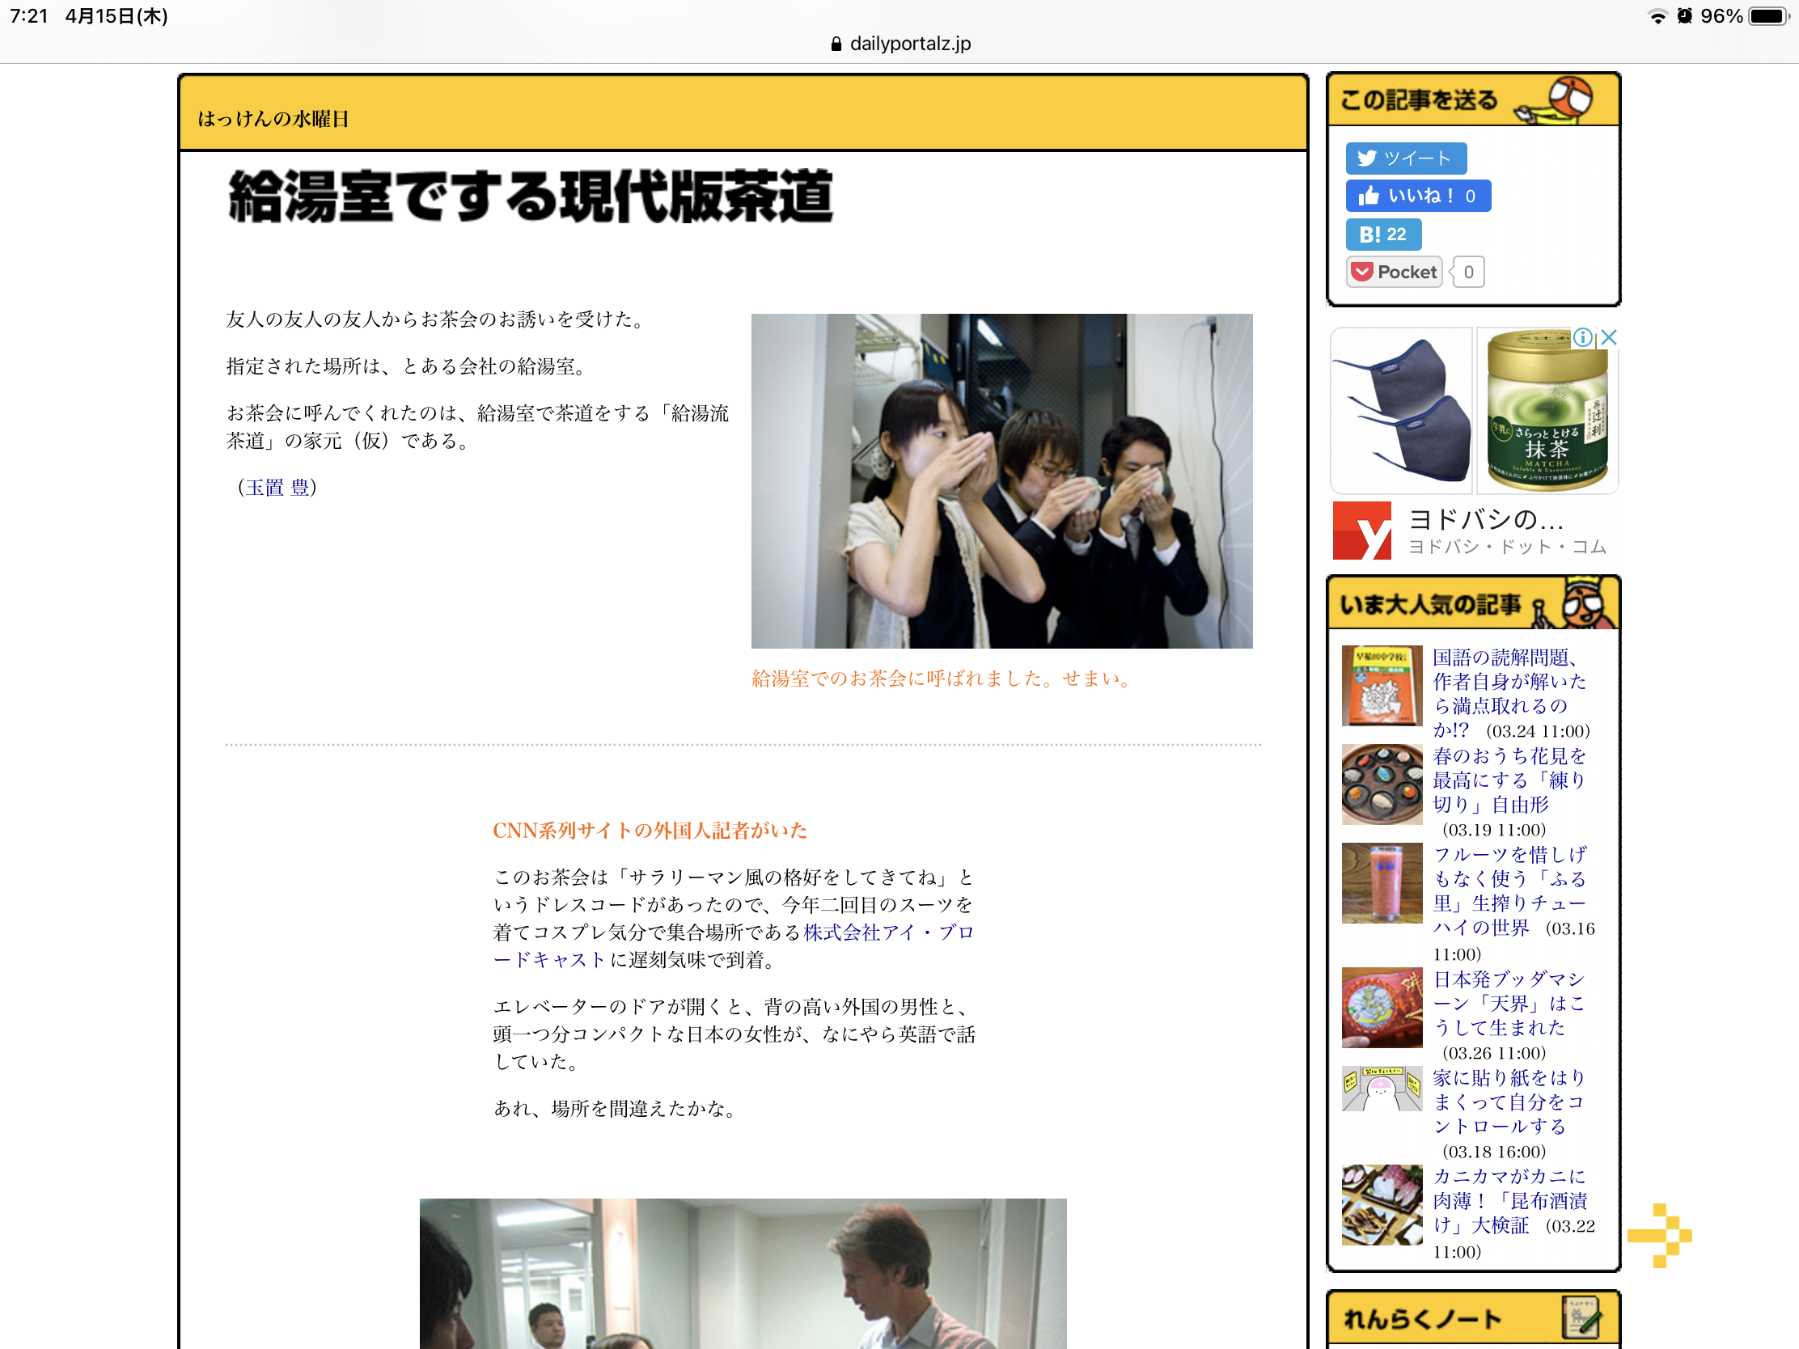Click the matcha tin ad image
The width and height of the screenshot is (1799, 1349).
(x=1547, y=411)
